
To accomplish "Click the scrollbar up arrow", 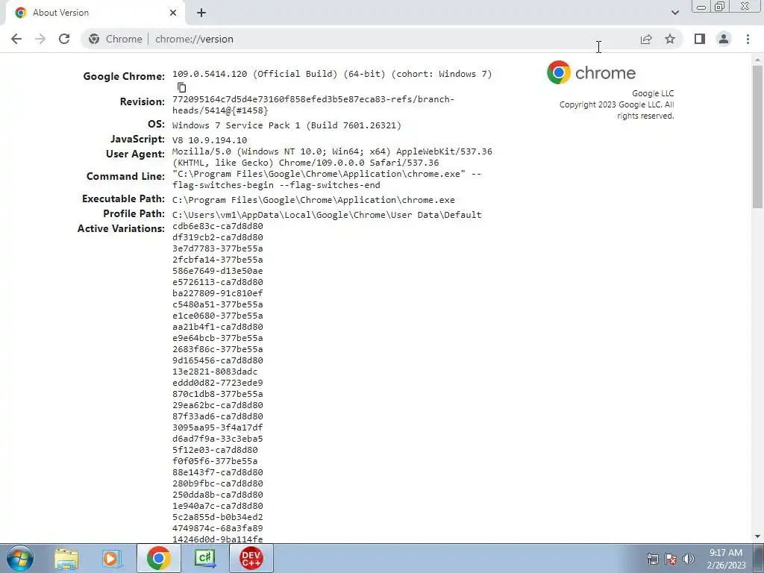I will click(x=758, y=59).
